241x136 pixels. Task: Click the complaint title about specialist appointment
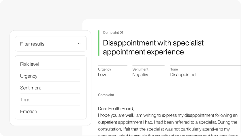click(153, 47)
